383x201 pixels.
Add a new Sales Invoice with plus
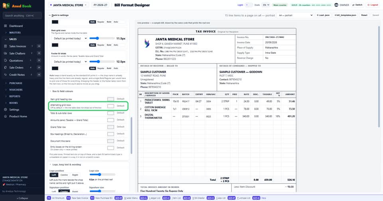(x=39, y=46)
